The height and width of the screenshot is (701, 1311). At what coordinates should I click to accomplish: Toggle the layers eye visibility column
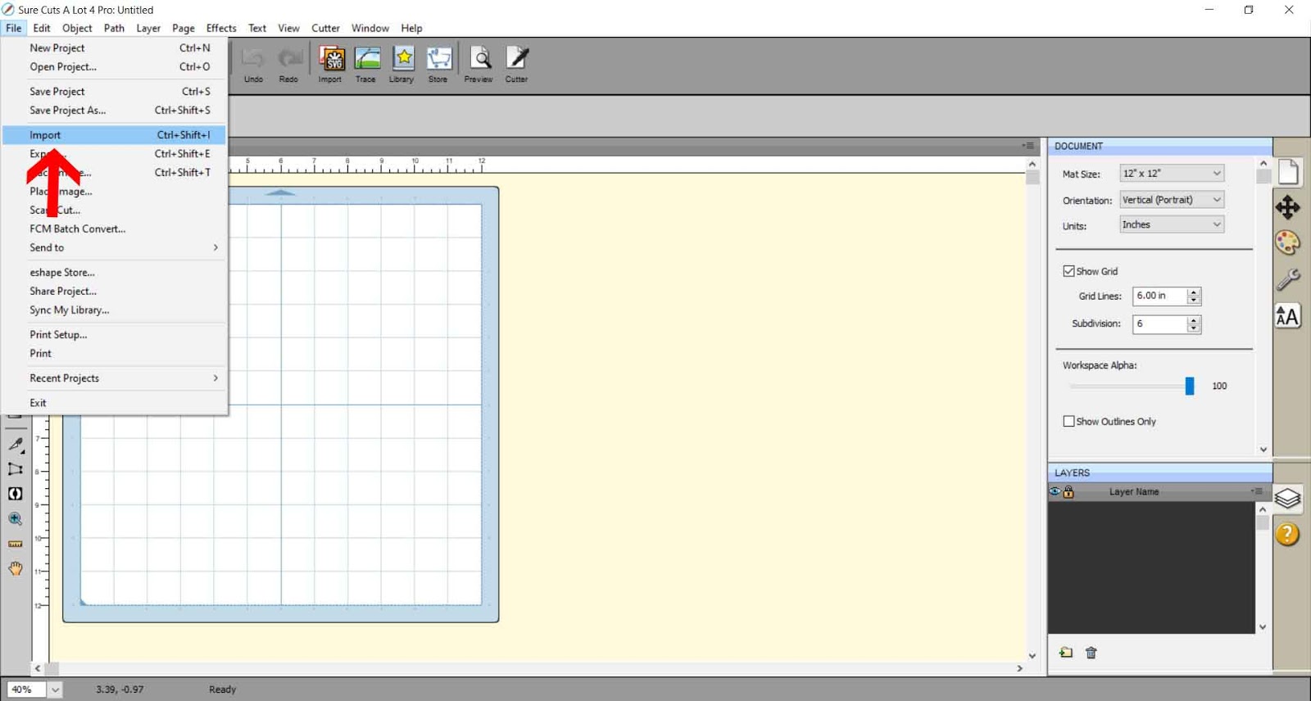coord(1055,491)
